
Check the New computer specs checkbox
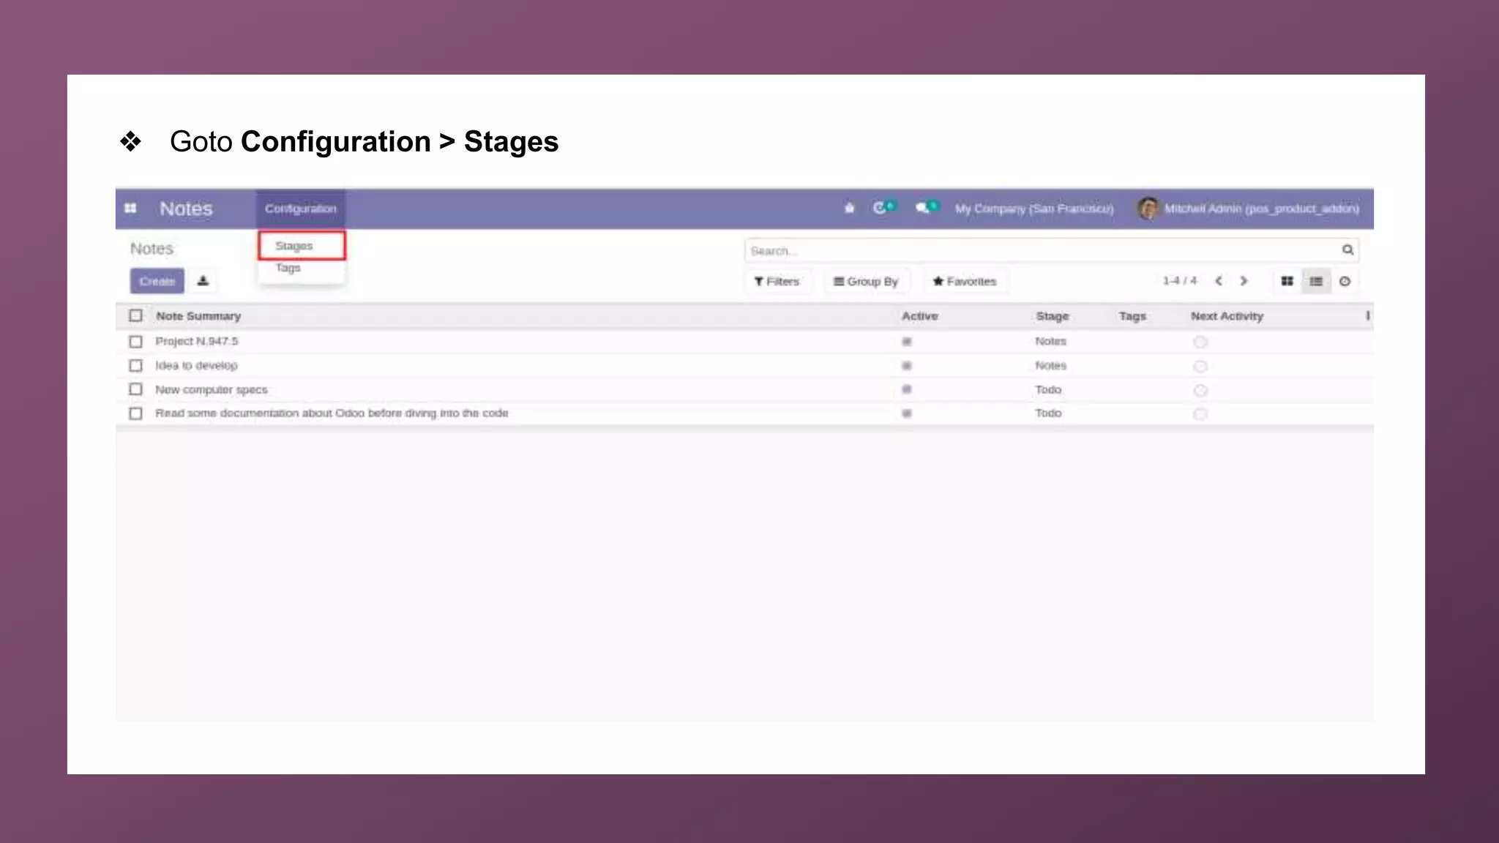(135, 389)
